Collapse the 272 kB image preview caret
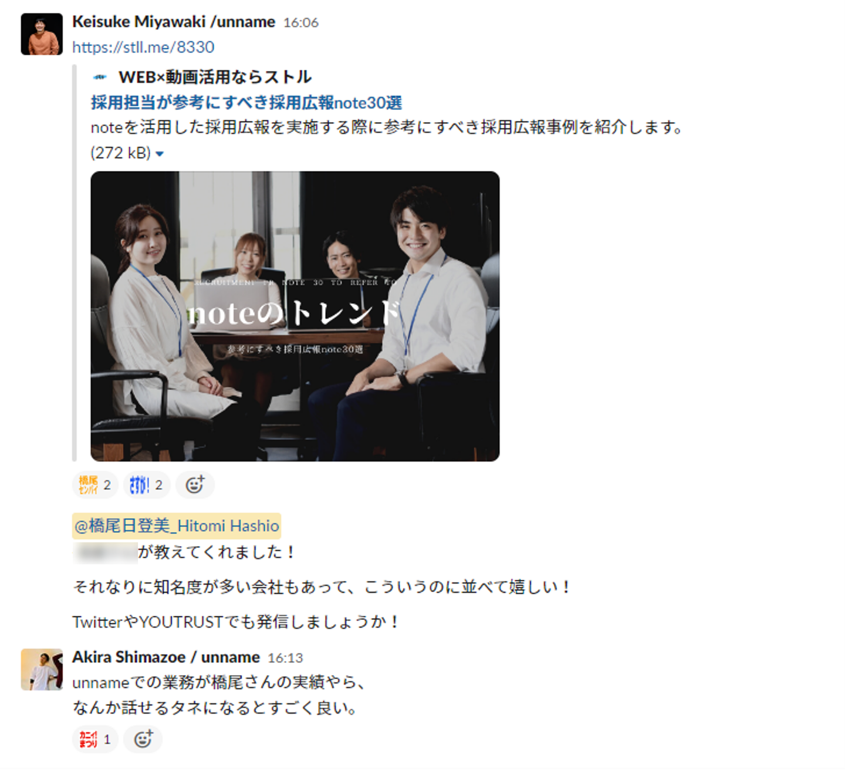This screenshot has height=772, width=845. pyautogui.click(x=160, y=154)
